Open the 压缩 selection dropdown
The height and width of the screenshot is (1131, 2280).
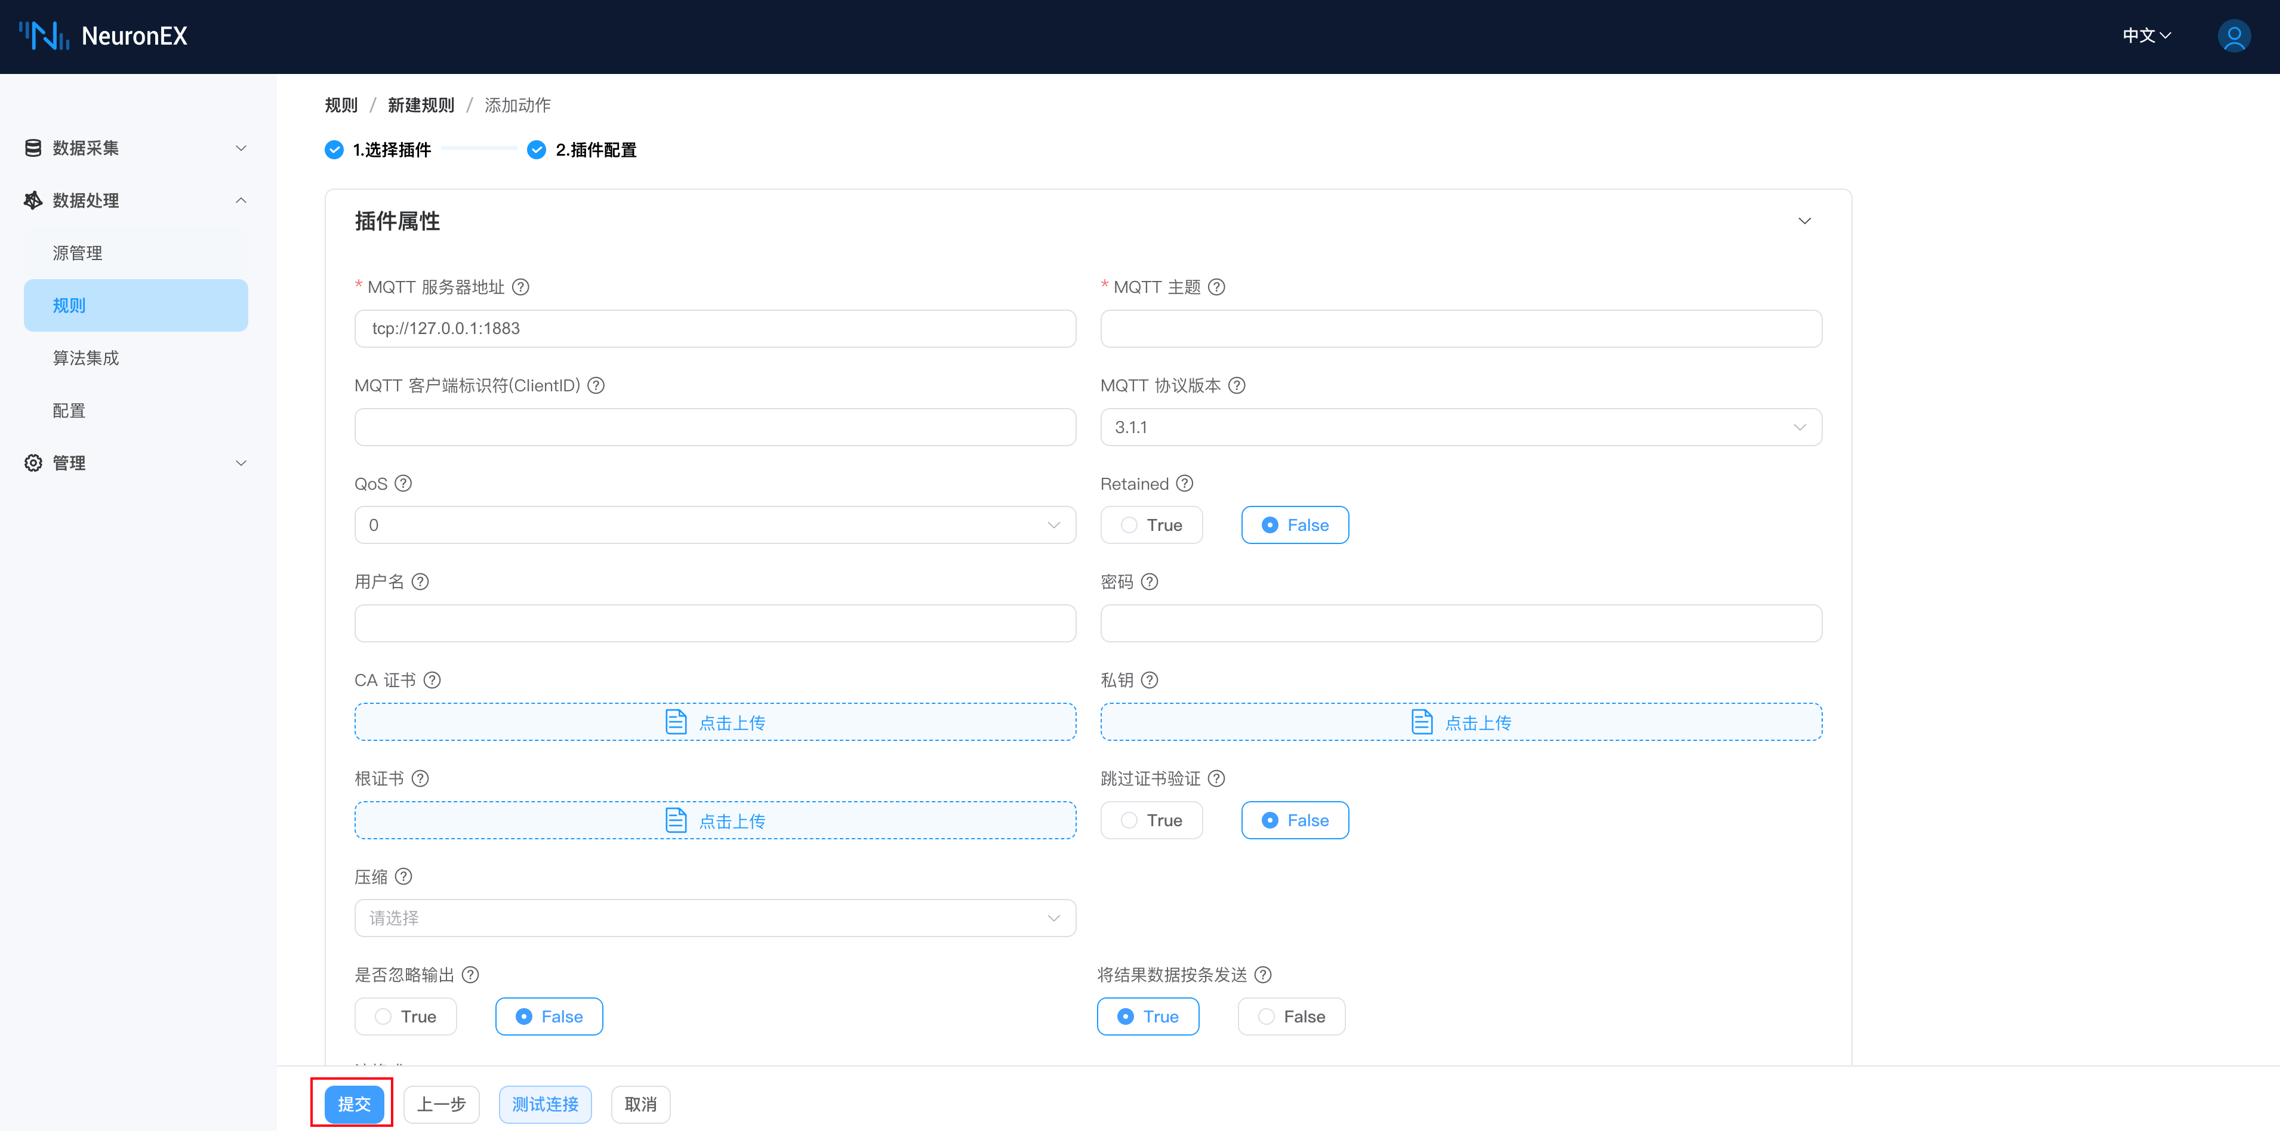coord(714,918)
